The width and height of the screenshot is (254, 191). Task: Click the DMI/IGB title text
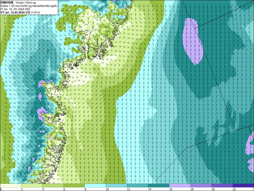[7, 3]
